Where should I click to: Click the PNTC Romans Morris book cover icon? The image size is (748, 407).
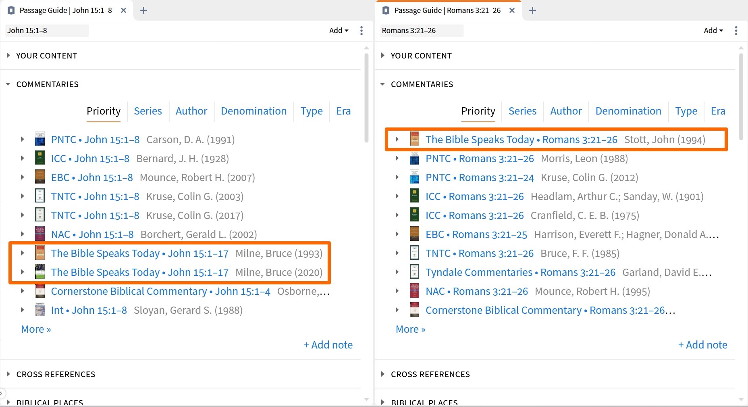click(x=415, y=159)
